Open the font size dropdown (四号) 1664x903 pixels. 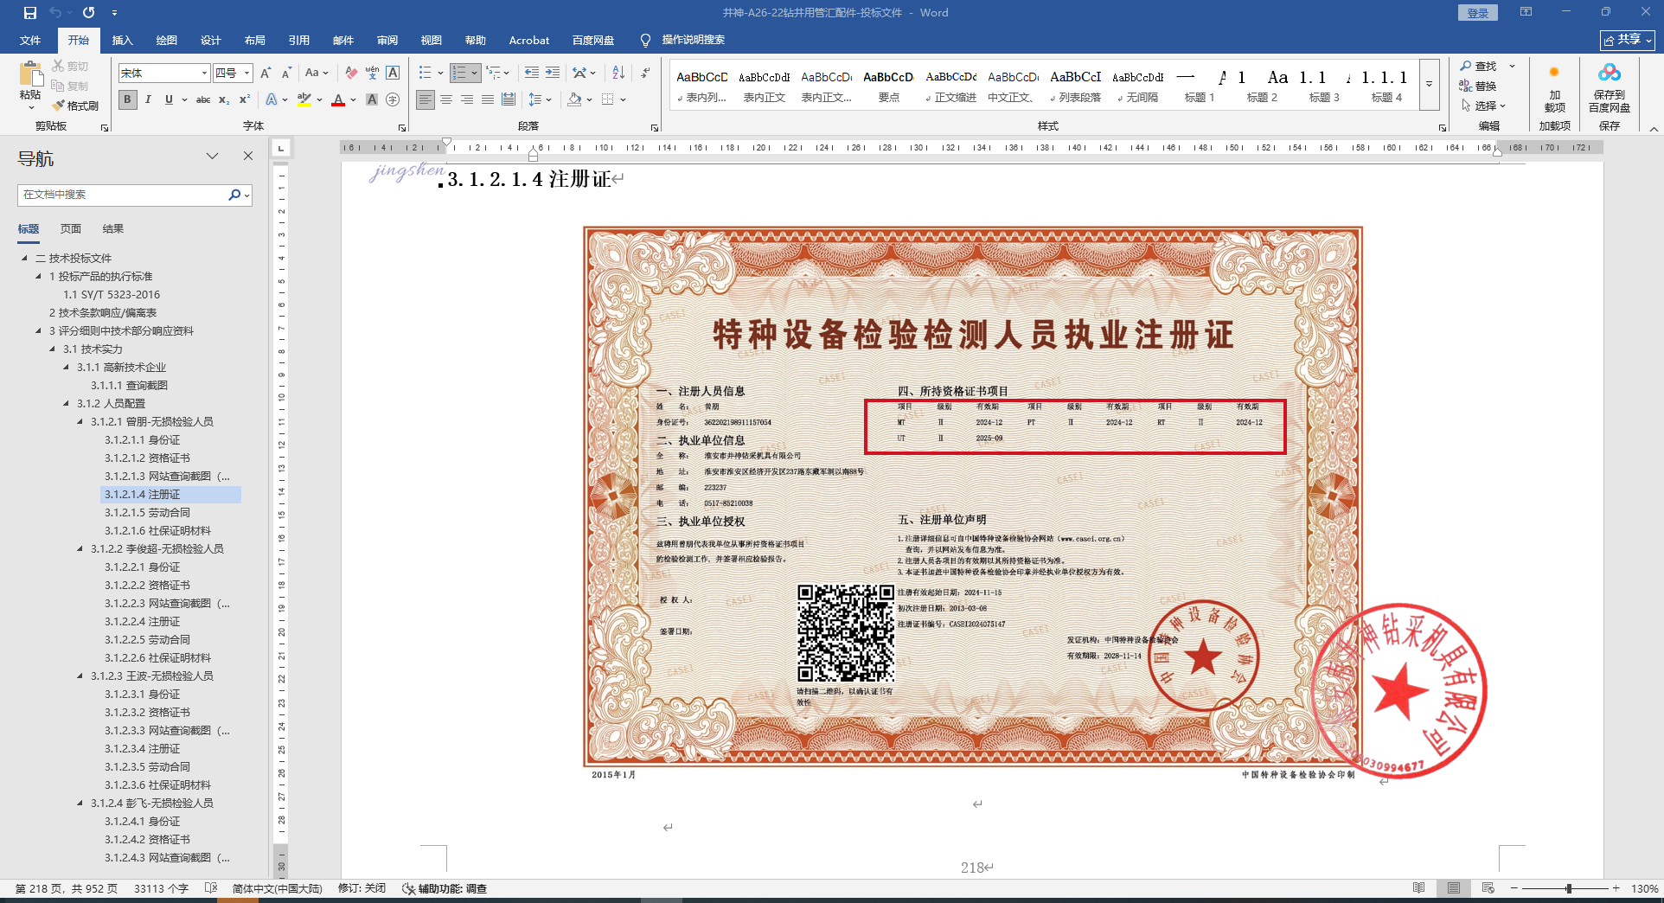[247, 74]
